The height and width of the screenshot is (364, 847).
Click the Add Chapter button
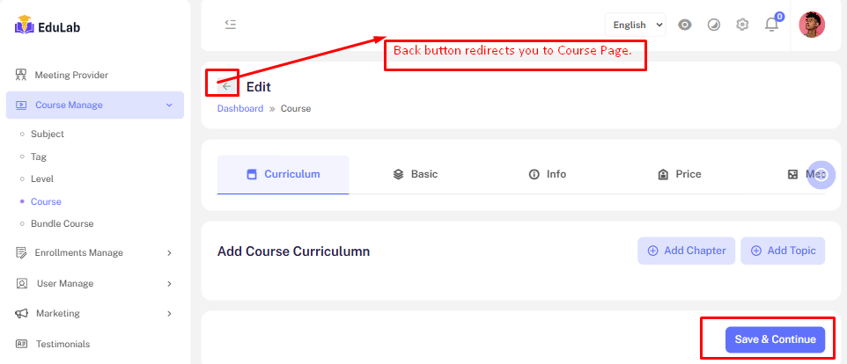[686, 251]
